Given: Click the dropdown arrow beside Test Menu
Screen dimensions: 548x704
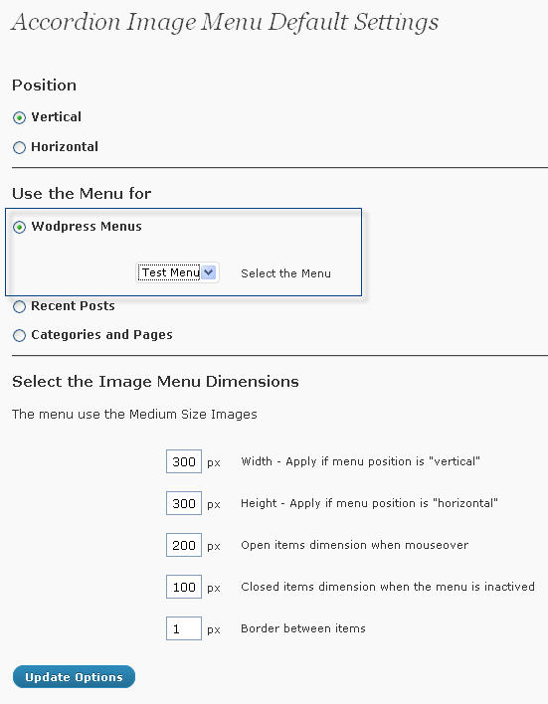Looking at the screenshot, I should pos(209,272).
